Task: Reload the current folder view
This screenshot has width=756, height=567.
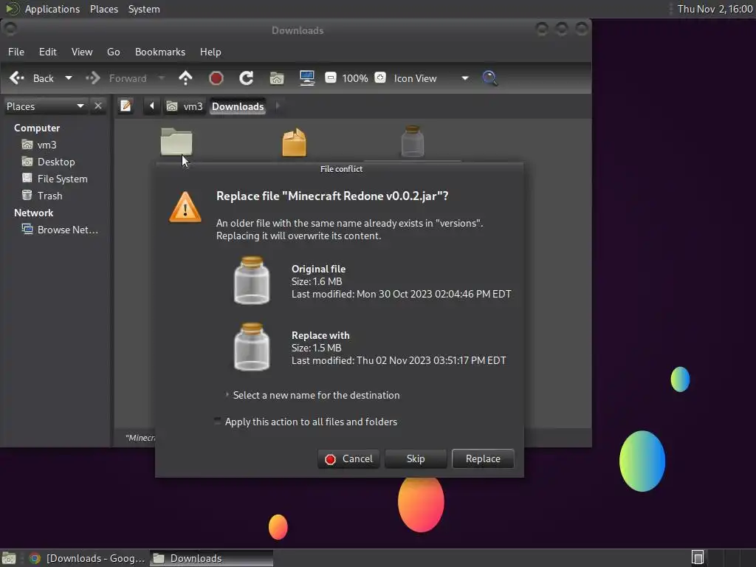Action: click(247, 78)
